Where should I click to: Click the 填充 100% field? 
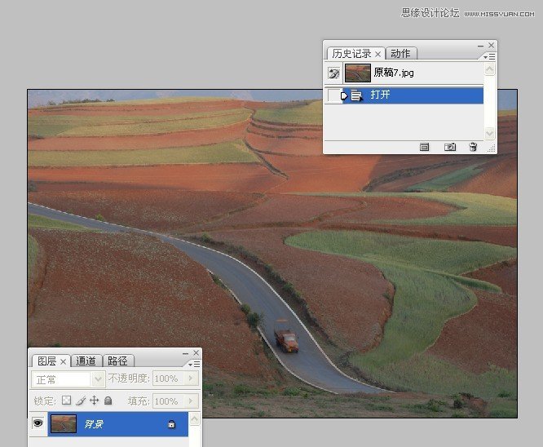(168, 401)
